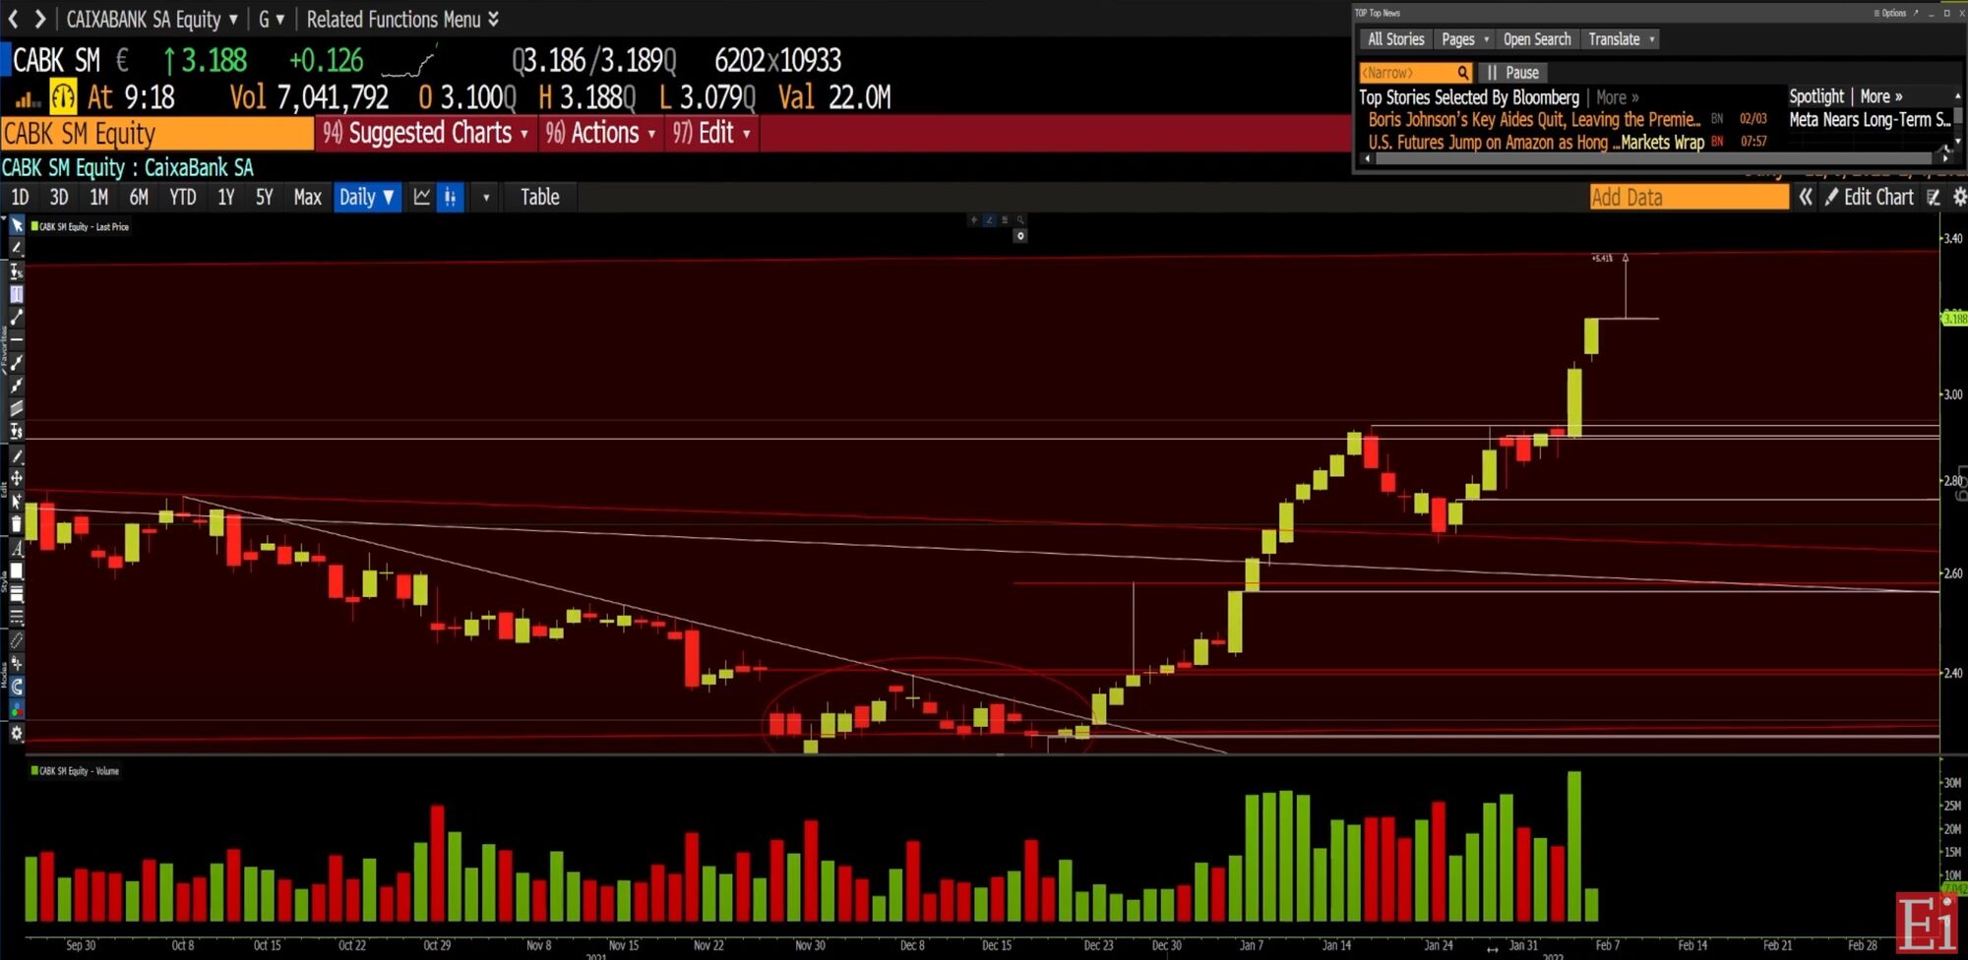Go back with the left navigation arrow
The height and width of the screenshot is (960, 1968).
[13, 18]
